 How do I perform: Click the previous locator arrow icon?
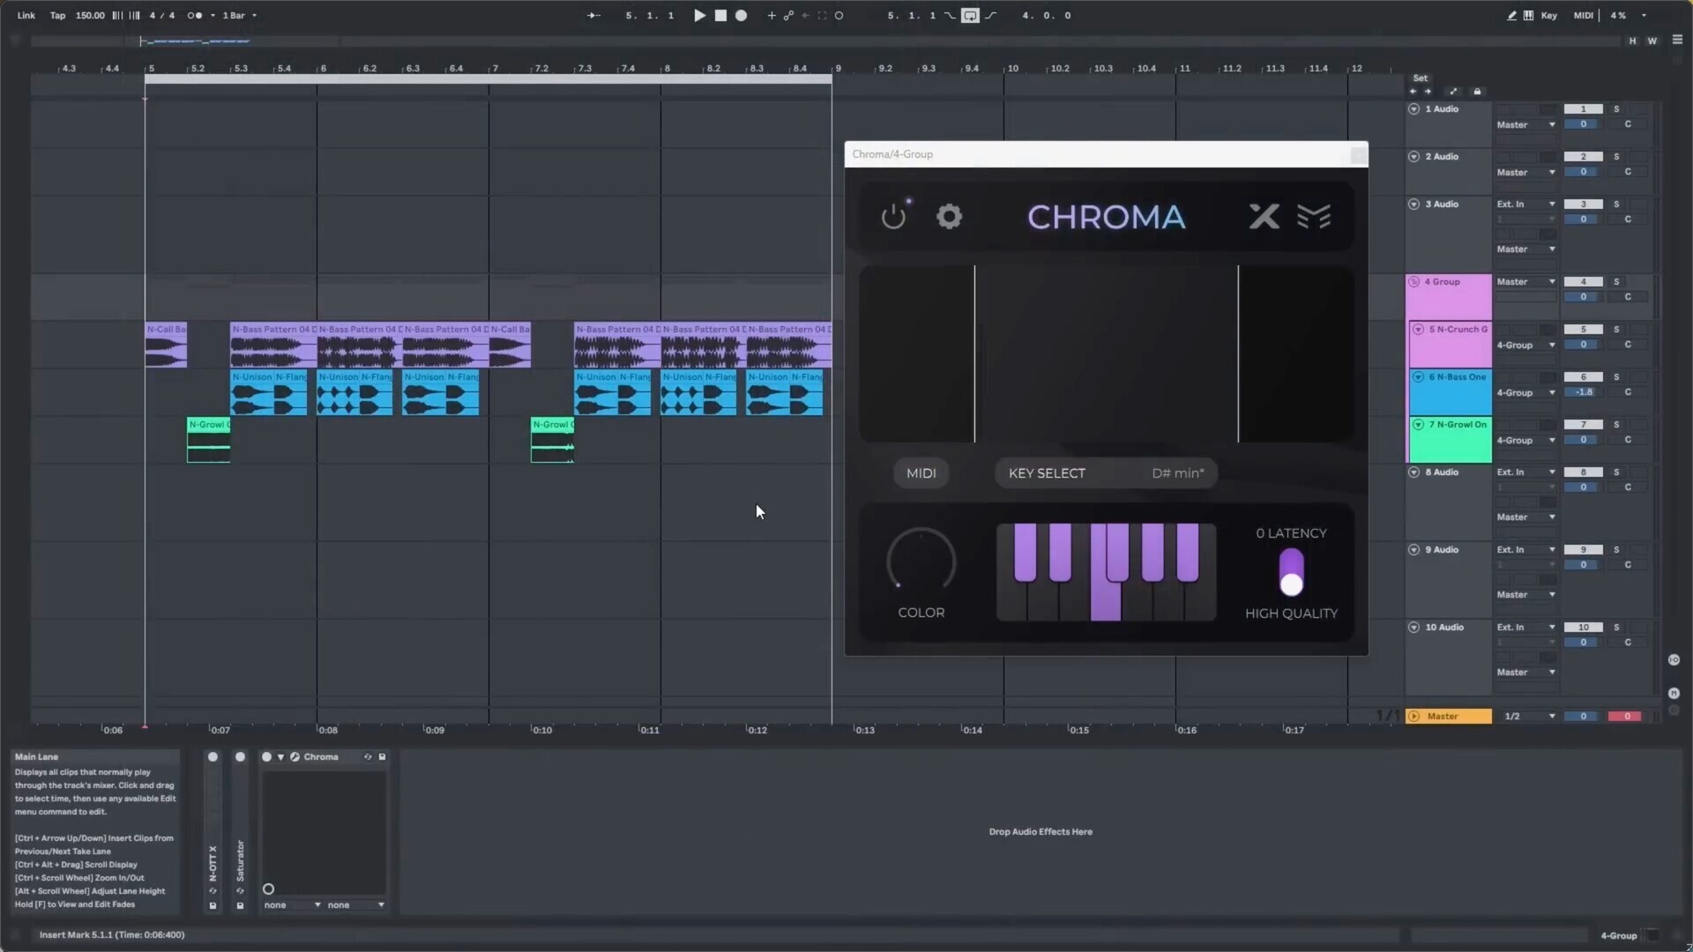point(1413,92)
